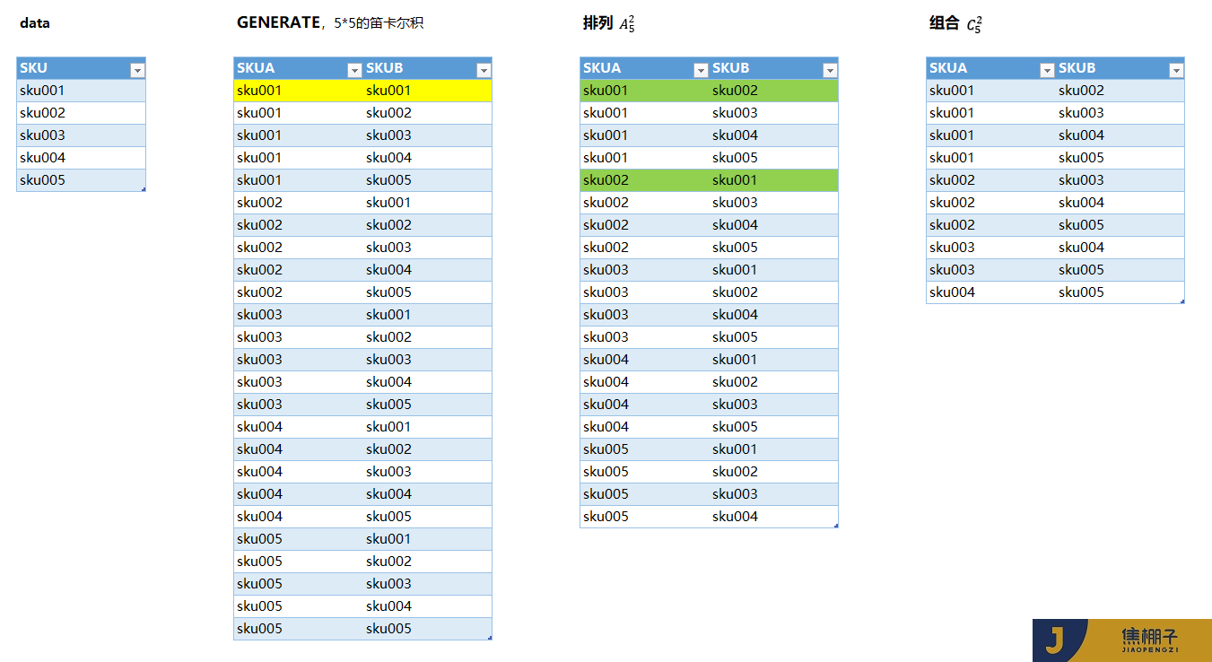
Task: Click the 组合 title label
Action: [x=955, y=24]
